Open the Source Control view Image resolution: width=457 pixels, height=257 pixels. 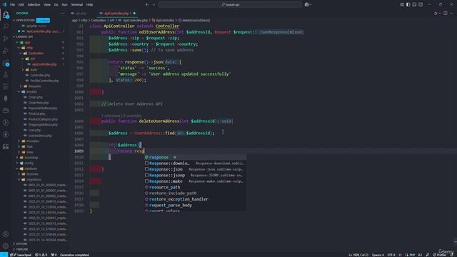6,39
